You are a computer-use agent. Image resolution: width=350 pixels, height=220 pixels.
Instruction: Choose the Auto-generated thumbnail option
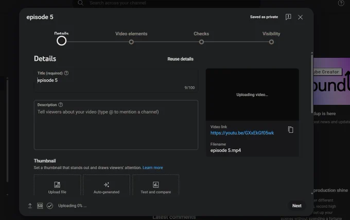107,185
